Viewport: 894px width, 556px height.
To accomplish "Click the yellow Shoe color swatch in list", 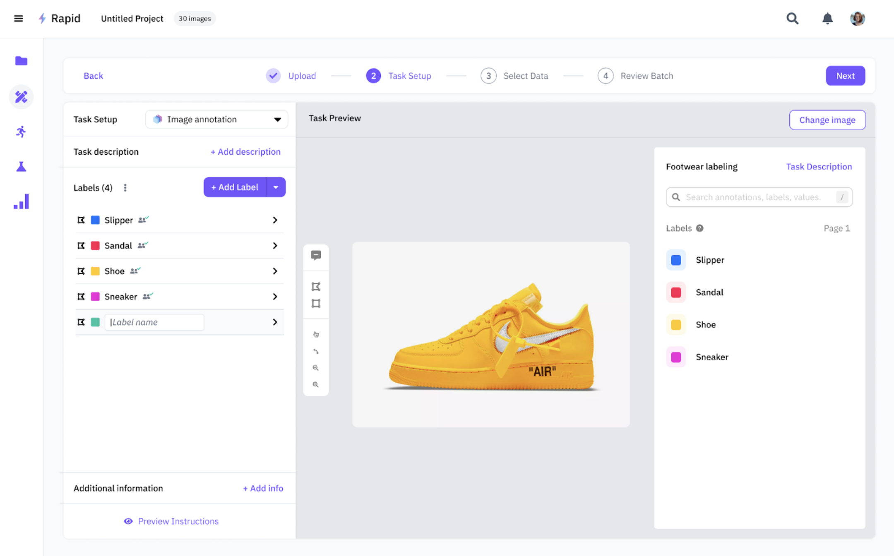I will click(95, 271).
